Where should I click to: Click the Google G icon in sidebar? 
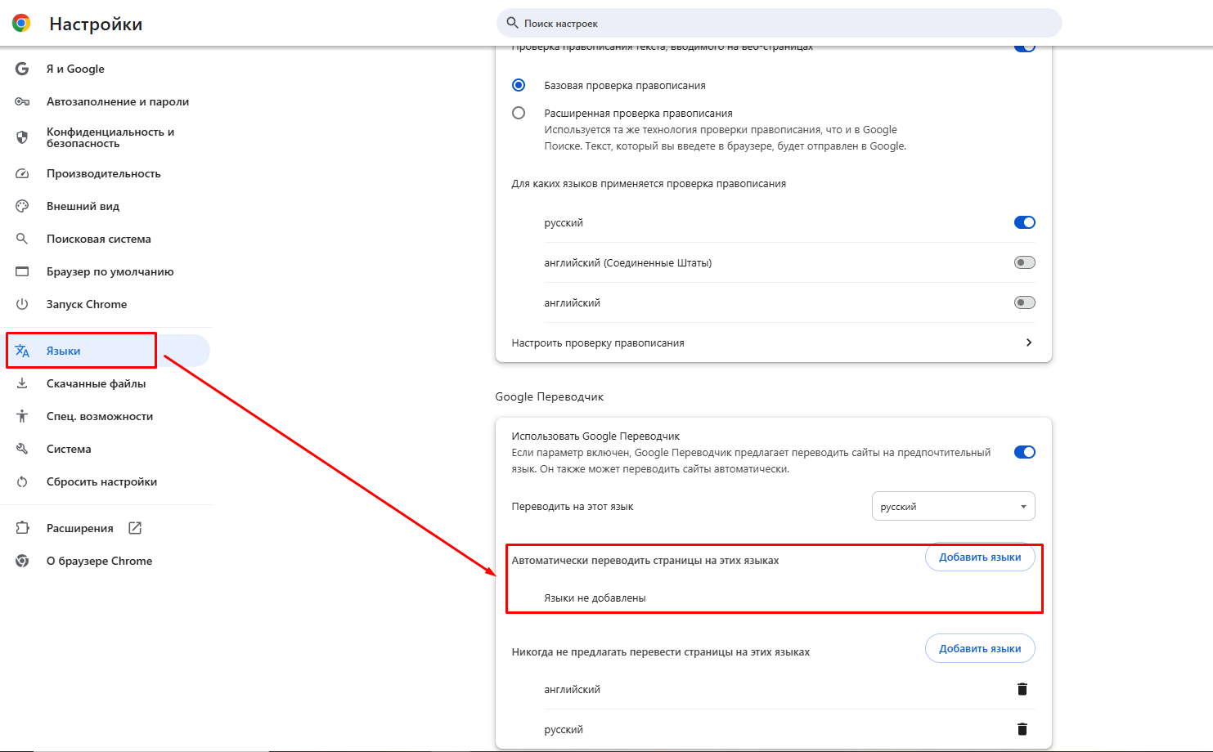[22, 69]
